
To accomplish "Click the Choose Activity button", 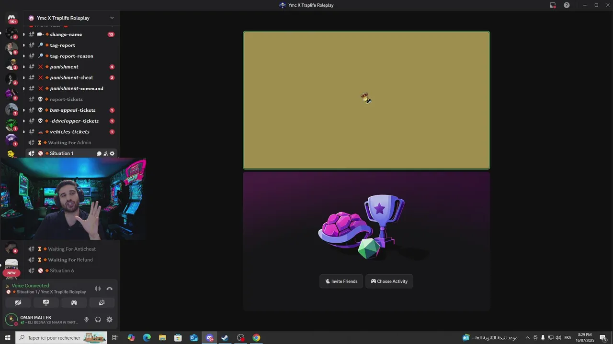I will 389,281.
